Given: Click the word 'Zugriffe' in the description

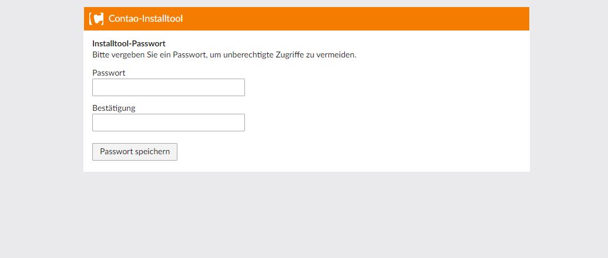Looking at the screenshot, I should point(289,55).
